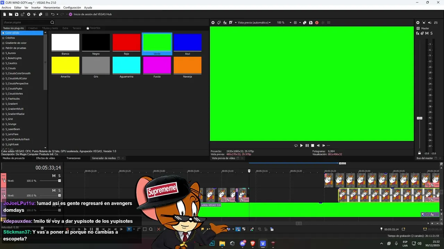Switch to the Transiciones tab
Image resolution: width=444 pixels, height=249 pixels.
coord(74,158)
